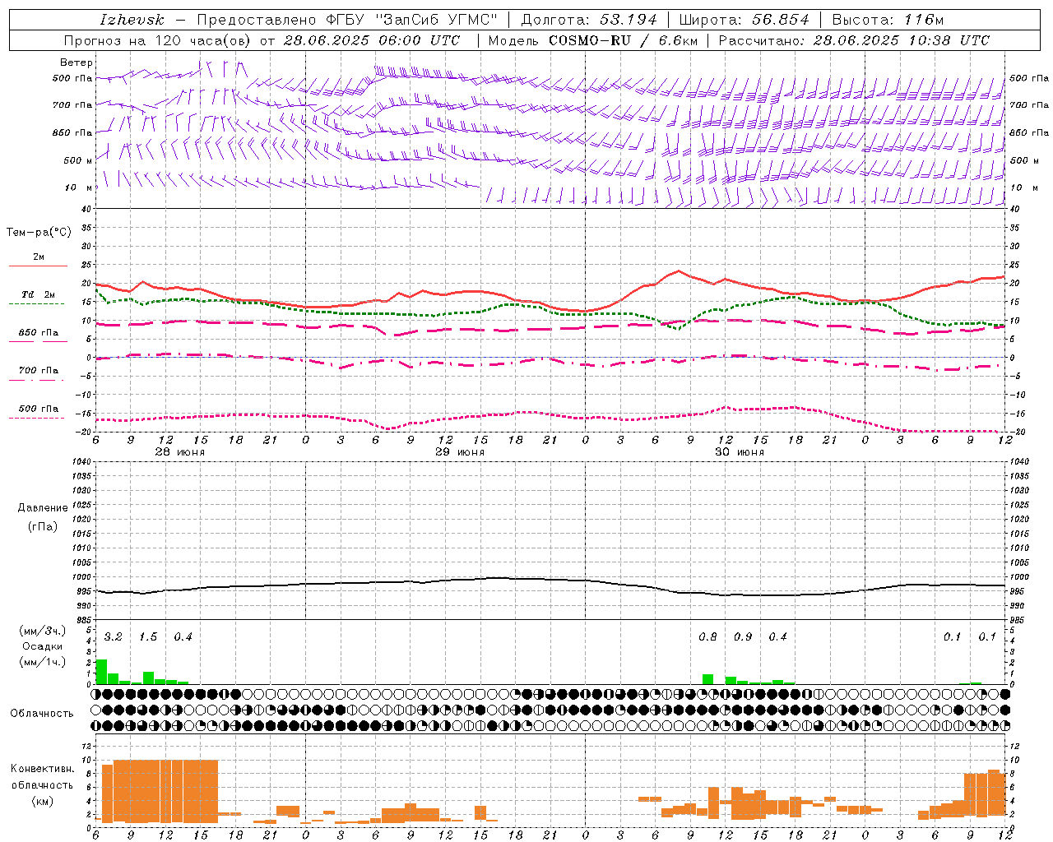This screenshot has height=842, width=1053.
Task: Click the Давление panel label
Action: [43, 508]
